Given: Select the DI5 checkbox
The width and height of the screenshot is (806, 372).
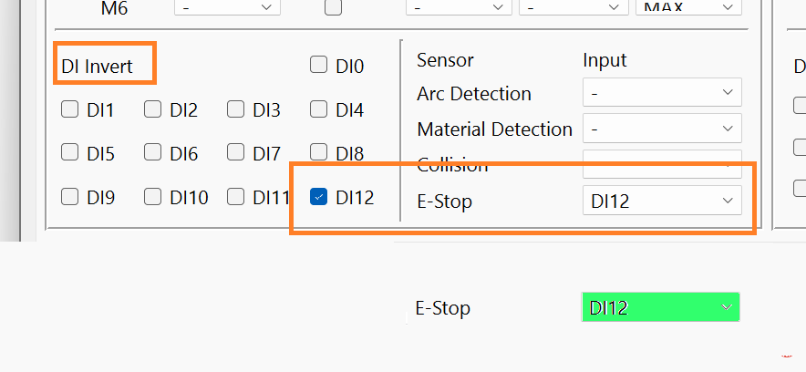Looking at the screenshot, I should [69, 153].
